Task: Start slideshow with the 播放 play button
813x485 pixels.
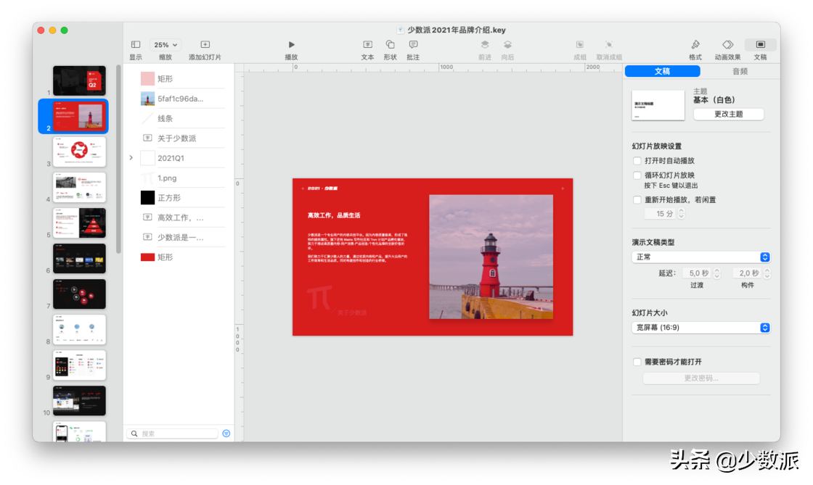Action: coord(291,44)
